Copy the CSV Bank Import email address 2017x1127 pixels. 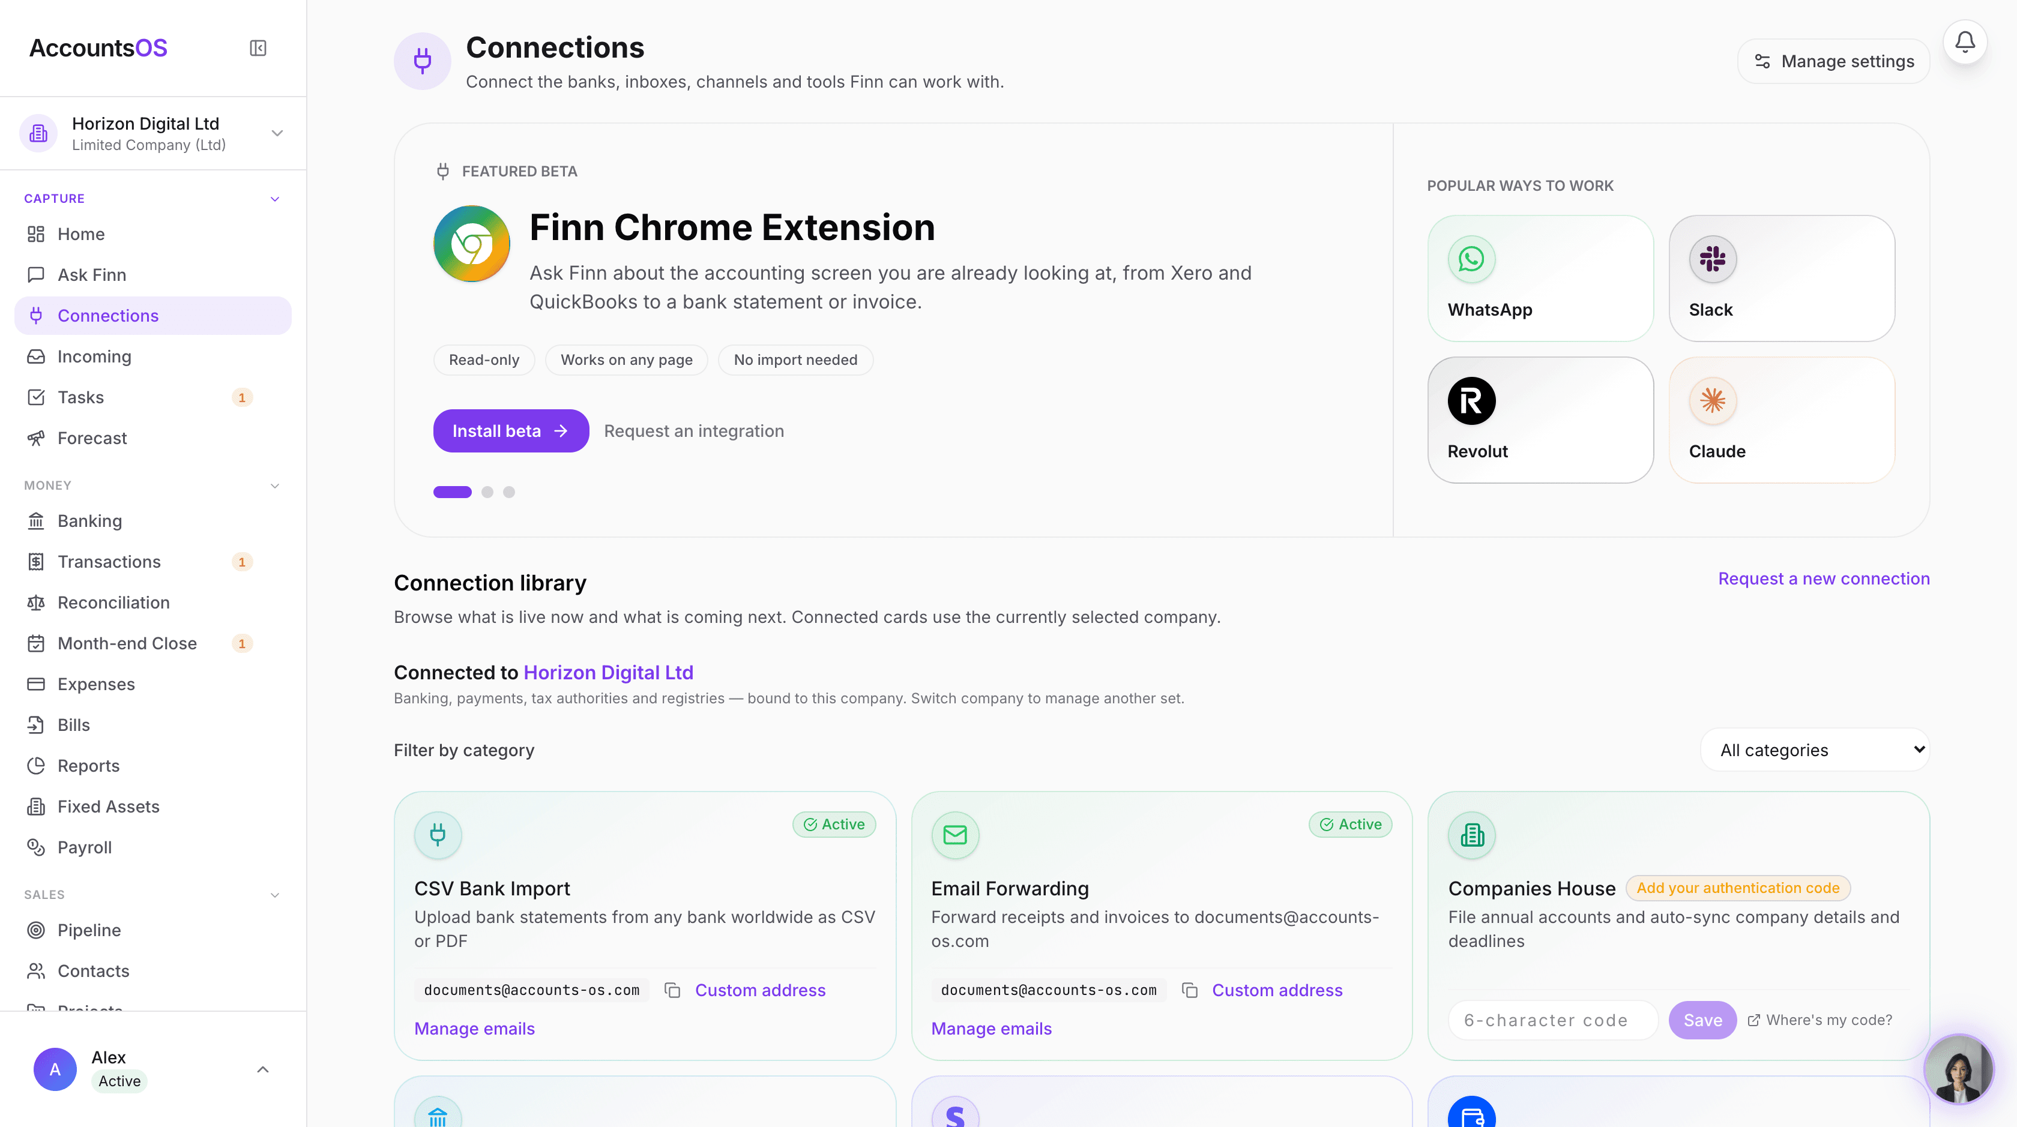point(672,990)
